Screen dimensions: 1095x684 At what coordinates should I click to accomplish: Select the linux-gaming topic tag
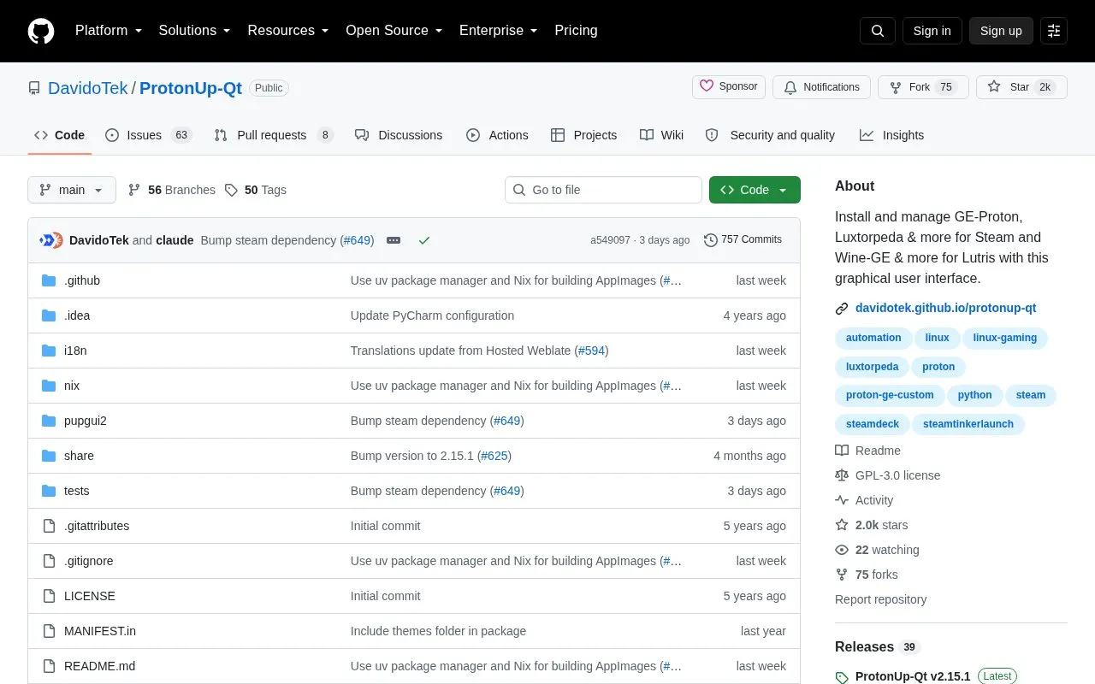[x=1005, y=338]
